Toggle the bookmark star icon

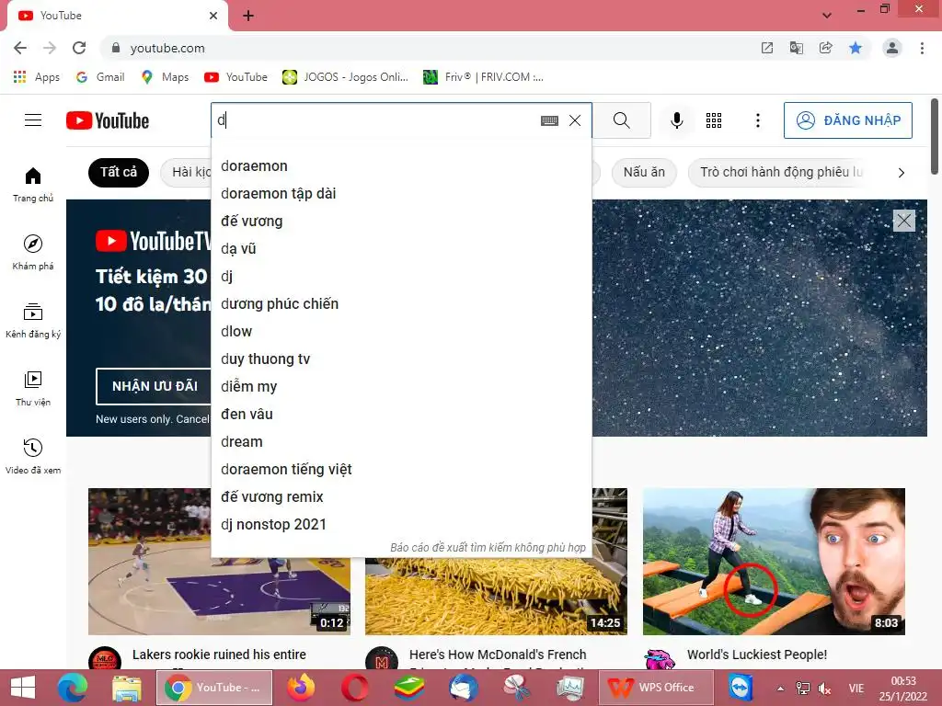(856, 48)
